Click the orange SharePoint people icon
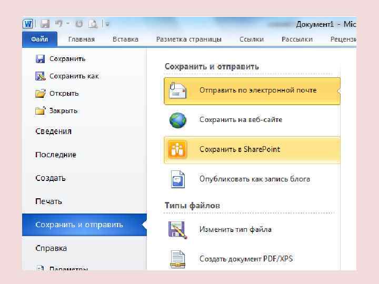Screen dimensions: 379x284 click(x=177, y=149)
